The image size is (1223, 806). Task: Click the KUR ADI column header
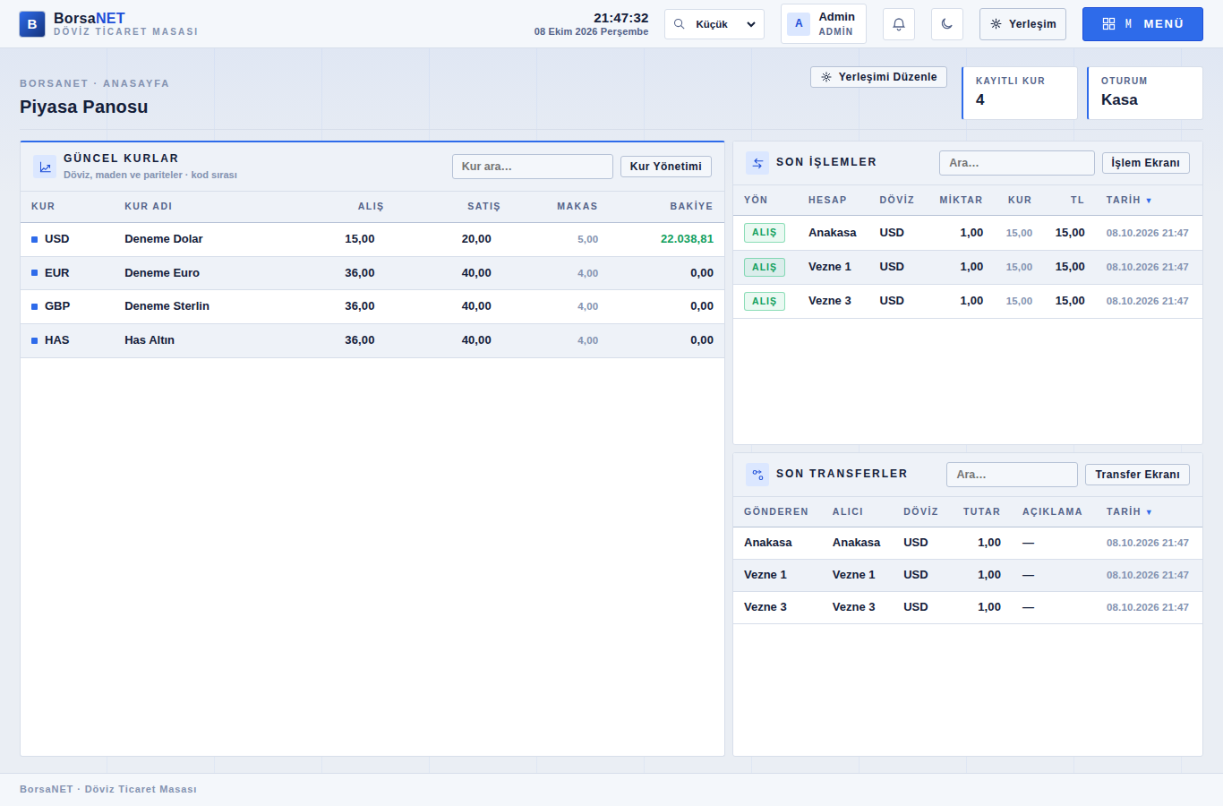(x=149, y=206)
